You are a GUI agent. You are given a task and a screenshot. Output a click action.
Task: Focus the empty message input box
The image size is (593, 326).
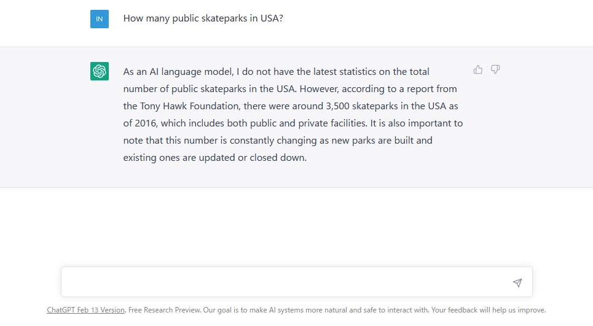coord(297,282)
